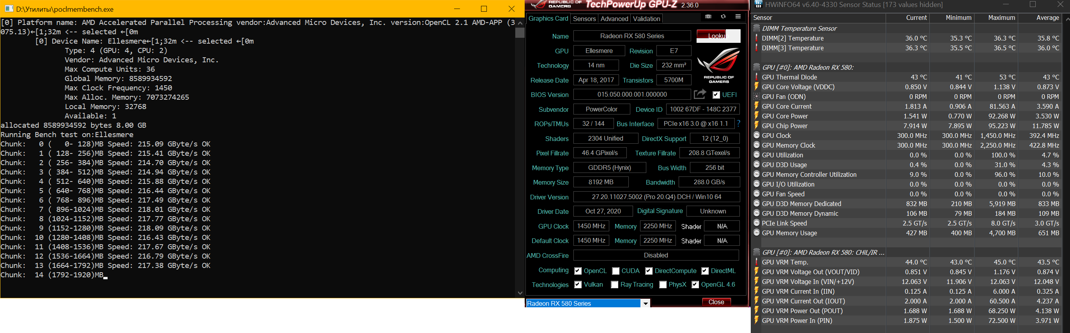This screenshot has height=333, width=1070.
Task: Click the Current column header in HWiNFO
Action: [907, 18]
